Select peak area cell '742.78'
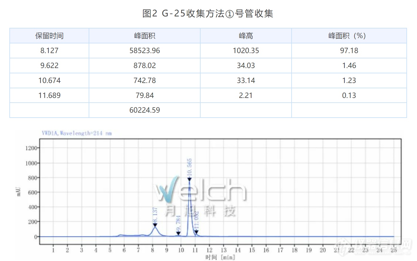Screen dimensions: 417x261 tap(144, 81)
